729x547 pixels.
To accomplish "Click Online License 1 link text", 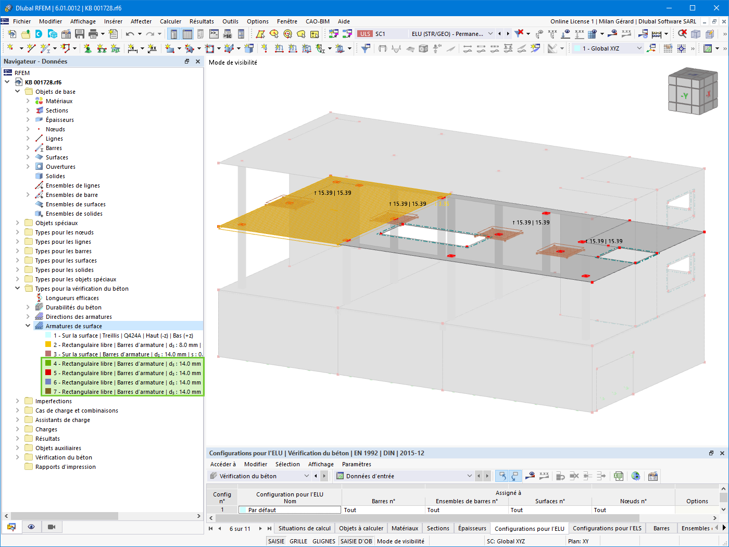I will click(x=572, y=21).
